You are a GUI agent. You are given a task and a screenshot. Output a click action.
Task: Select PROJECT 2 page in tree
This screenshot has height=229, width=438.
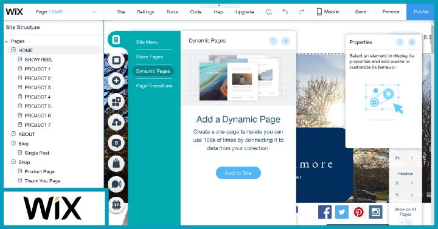pos(38,78)
